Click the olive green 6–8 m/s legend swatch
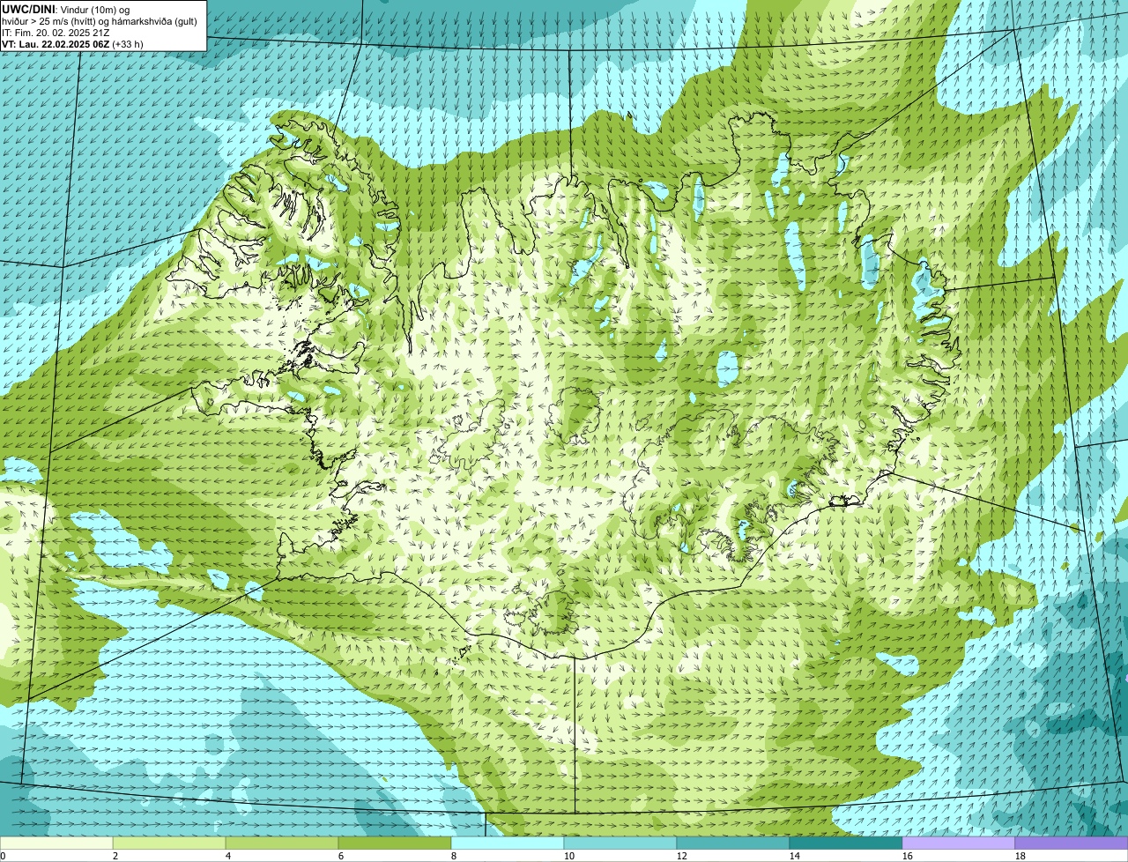This screenshot has height=862, width=1128. [395, 843]
